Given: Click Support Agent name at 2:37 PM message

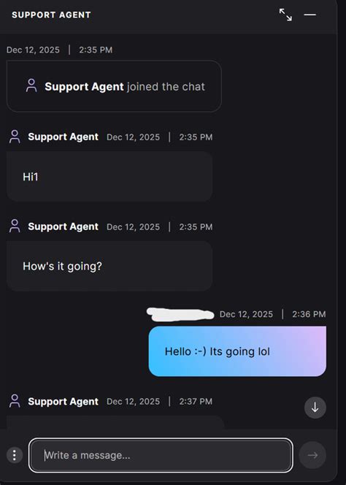Looking at the screenshot, I should (63, 401).
